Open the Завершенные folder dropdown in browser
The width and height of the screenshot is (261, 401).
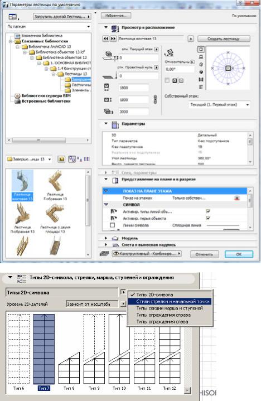coord(29,159)
